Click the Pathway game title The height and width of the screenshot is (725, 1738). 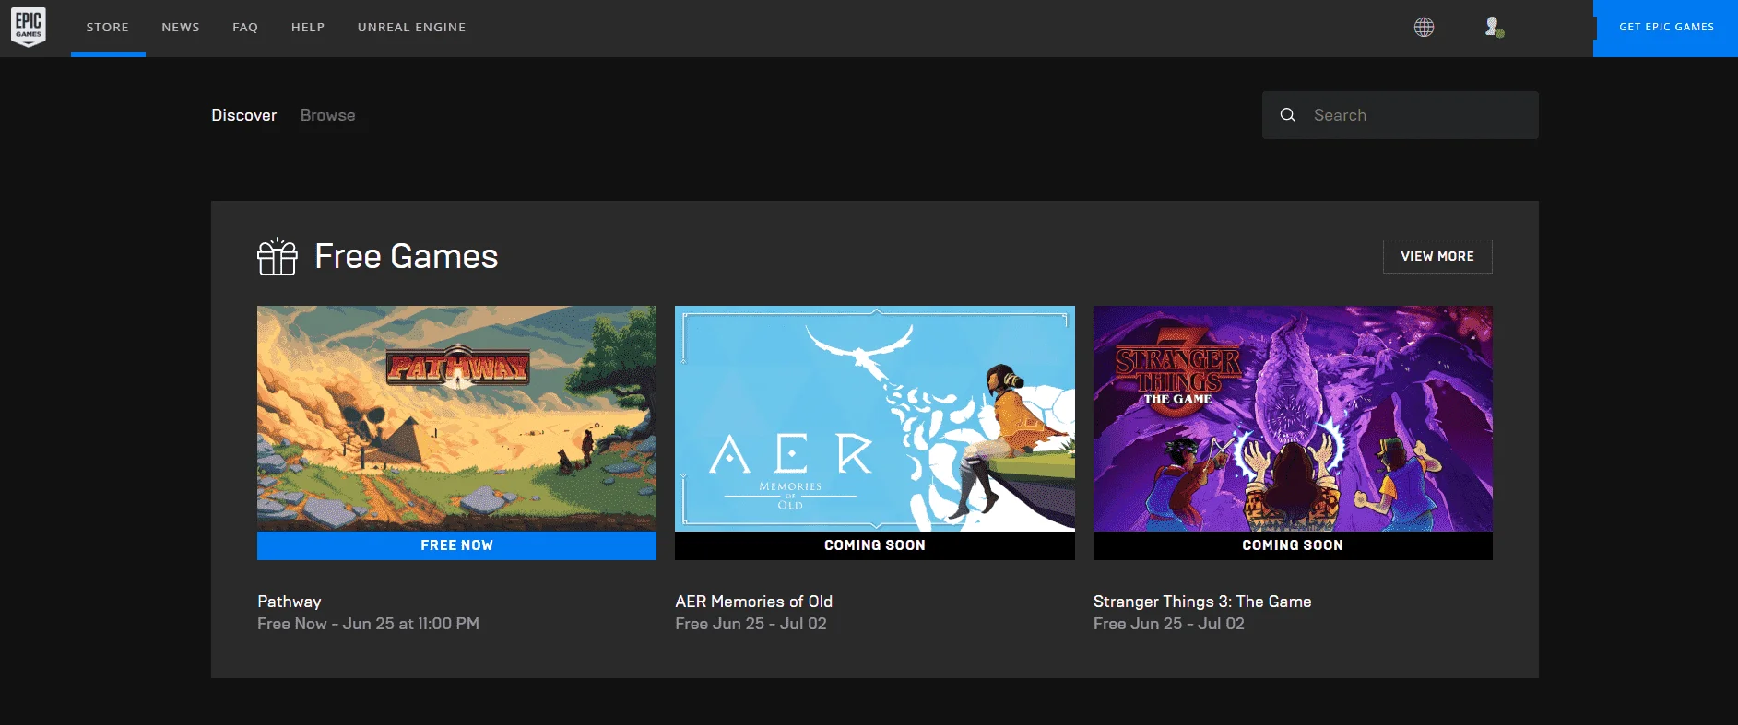[x=290, y=602]
